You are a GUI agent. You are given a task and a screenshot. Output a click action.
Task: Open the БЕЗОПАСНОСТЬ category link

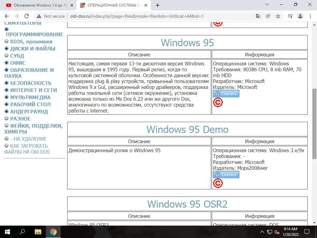point(31,83)
